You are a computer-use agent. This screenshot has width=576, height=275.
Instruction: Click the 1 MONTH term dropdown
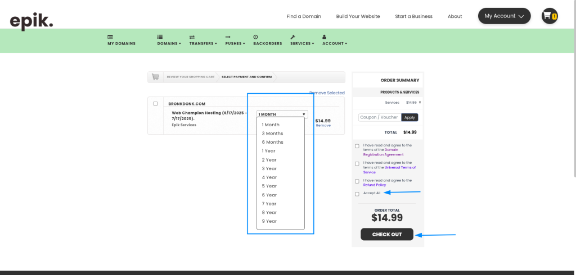point(282,114)
